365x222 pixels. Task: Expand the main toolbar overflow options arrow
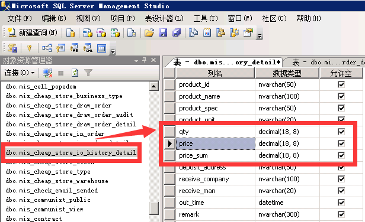(260, 36)
